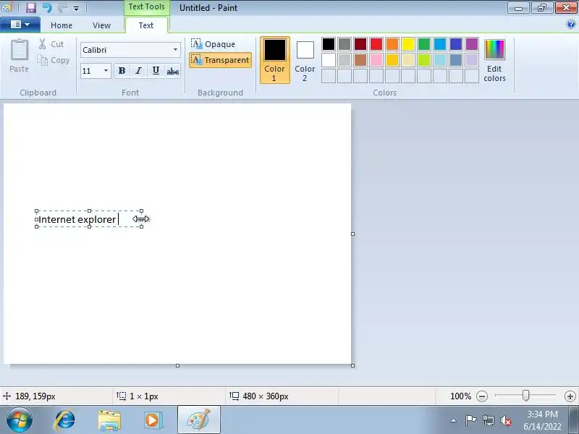Choose the purple color swatch
Viewport: 579px width, 434px height.
pyautogui.click(x=472, y=44)
